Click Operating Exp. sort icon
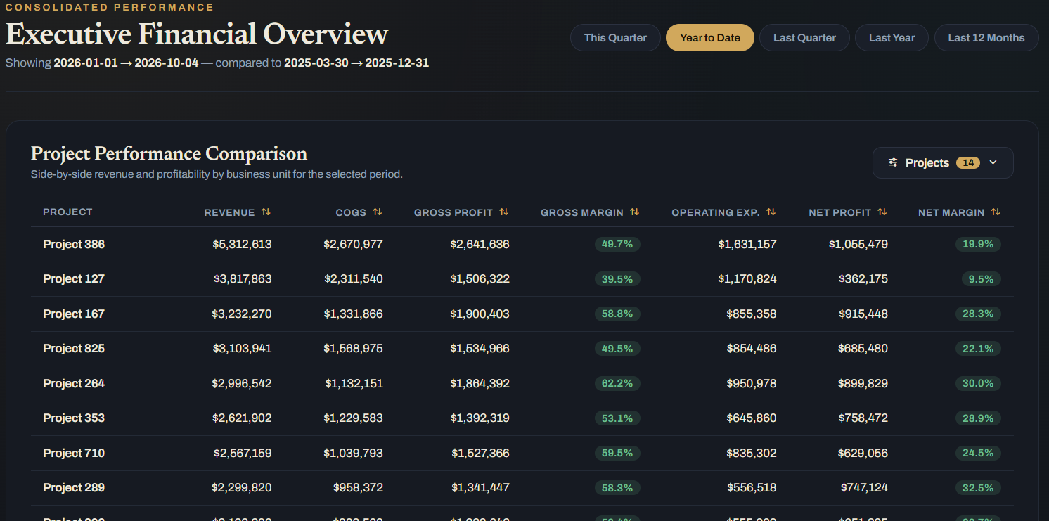Viewport: 1049px width, 521px height. click(771, 212)
